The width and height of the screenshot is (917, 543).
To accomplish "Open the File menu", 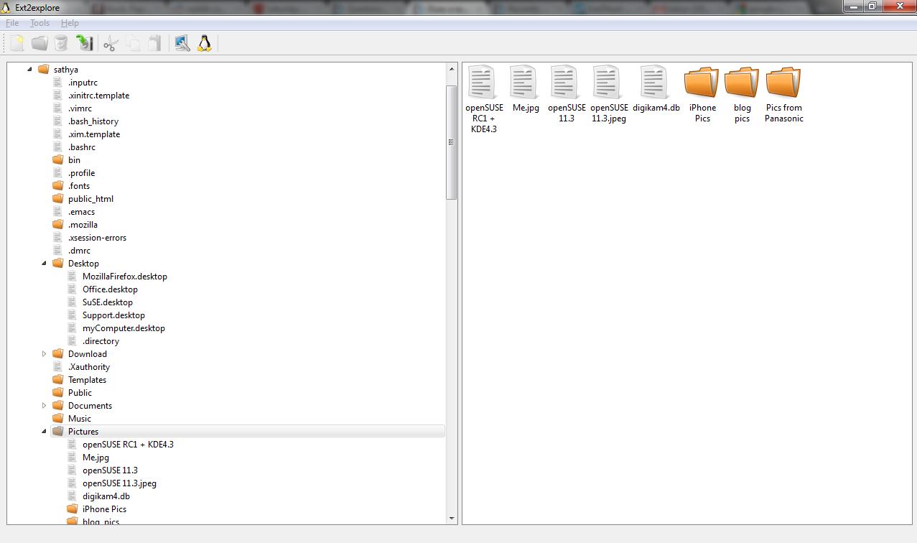I will point(12,23).
